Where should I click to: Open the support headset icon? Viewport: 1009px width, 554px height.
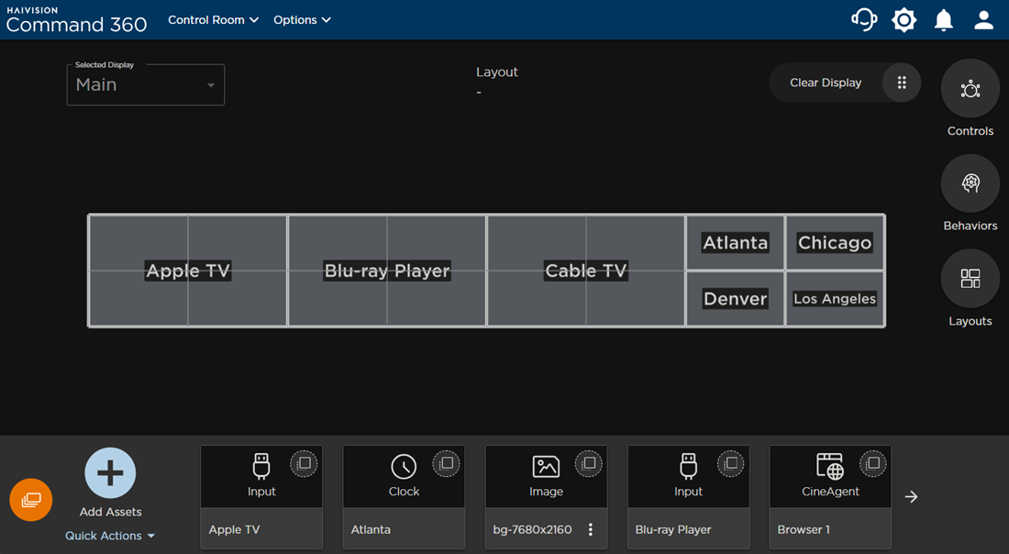pos(864,20)
